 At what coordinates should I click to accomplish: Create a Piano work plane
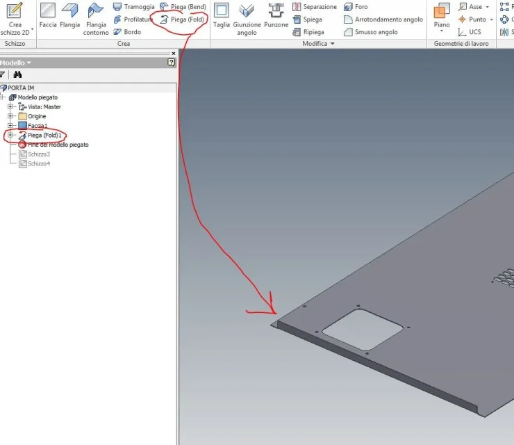[x=442, y=18]
